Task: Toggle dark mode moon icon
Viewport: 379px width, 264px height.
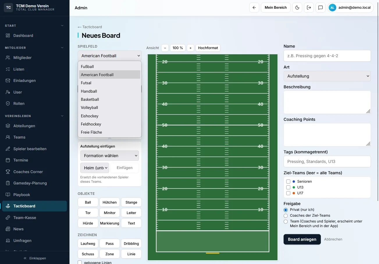Action: coord(297,8)
